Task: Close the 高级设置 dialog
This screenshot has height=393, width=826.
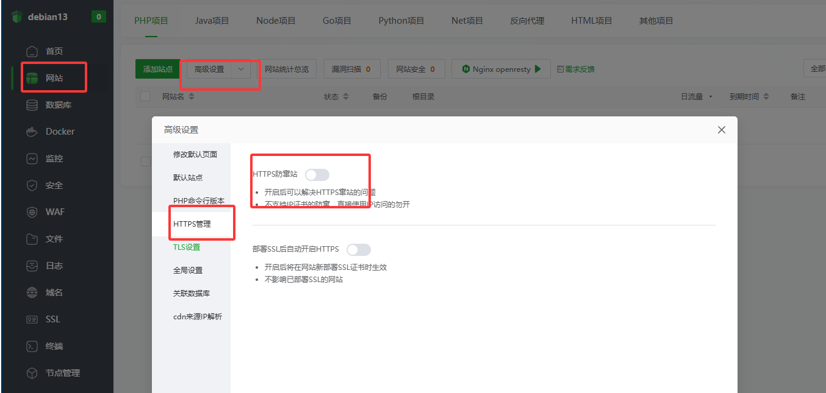Action: coord(722,130)
